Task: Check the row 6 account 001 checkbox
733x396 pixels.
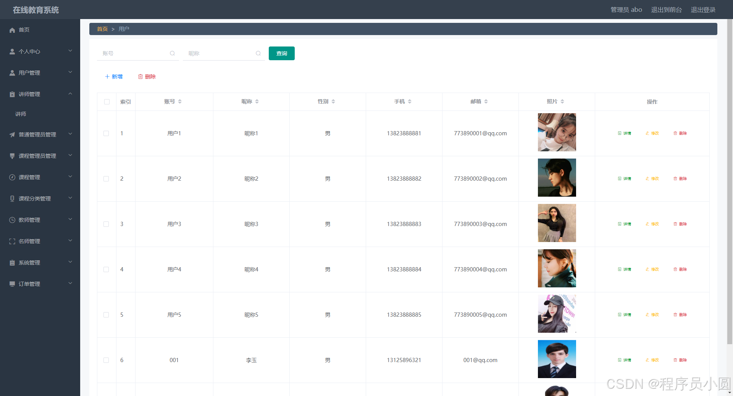Action: tap(106, 360)
